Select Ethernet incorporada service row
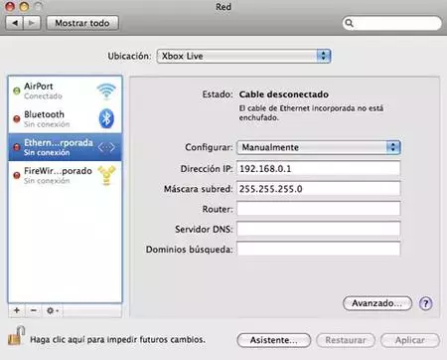This screenshot has height=360, width=447. (x=66, y=147)
